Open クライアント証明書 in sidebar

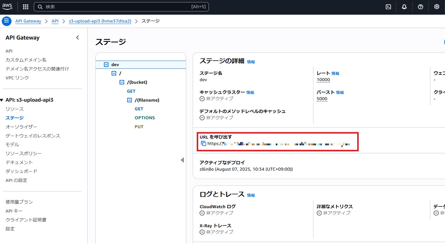tap(26, 220)
